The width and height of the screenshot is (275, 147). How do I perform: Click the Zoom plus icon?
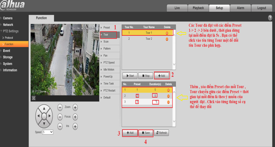75,107
